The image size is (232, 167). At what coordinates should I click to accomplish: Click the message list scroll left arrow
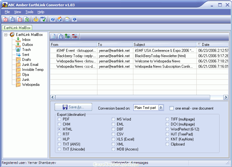tap(53, 97)
